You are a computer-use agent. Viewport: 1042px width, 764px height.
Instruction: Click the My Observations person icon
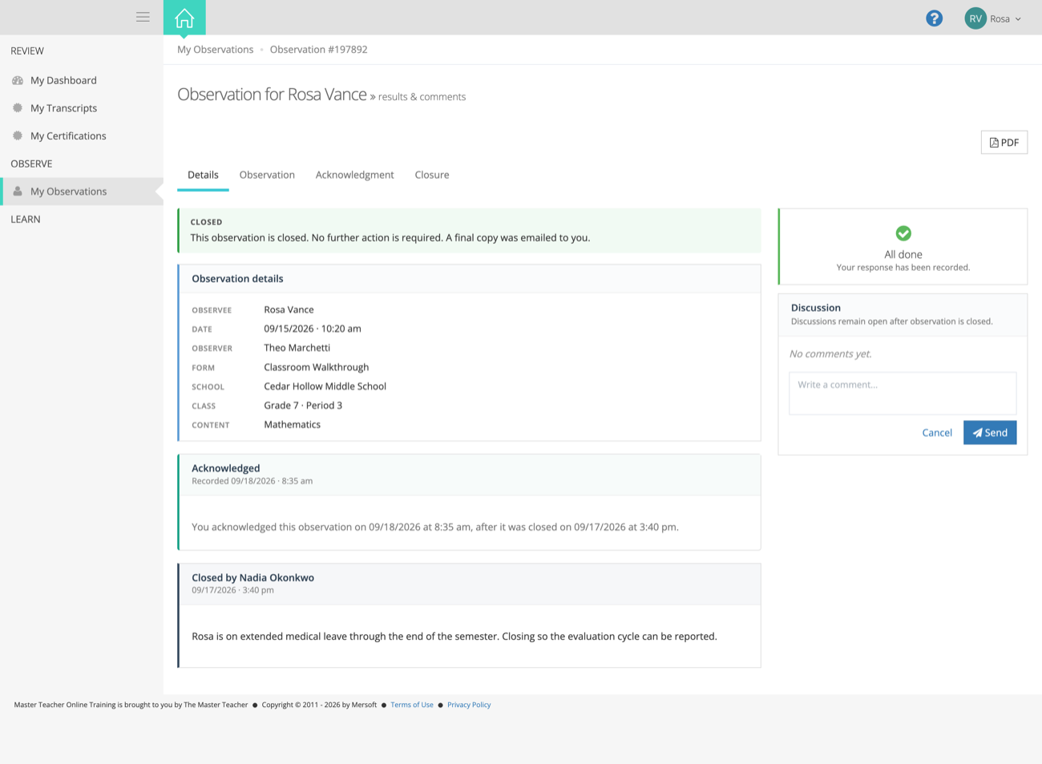click(x=18, y=192)
